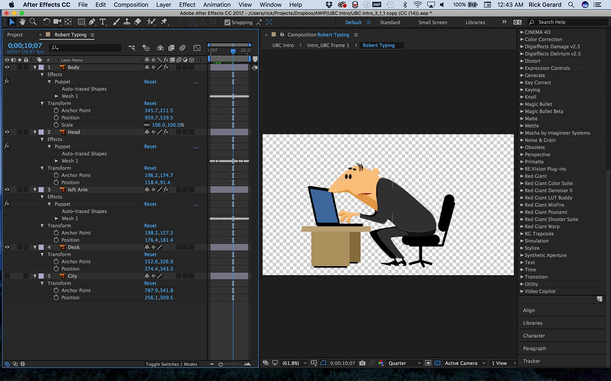Select the Zoom magnifier tool
Viewport: 611px width, 381px height.
33,22
